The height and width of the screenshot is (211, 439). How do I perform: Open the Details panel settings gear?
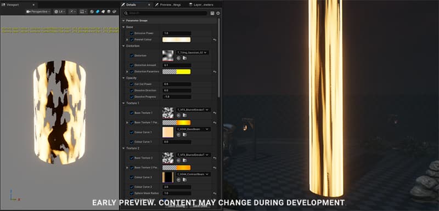[218, 13]
